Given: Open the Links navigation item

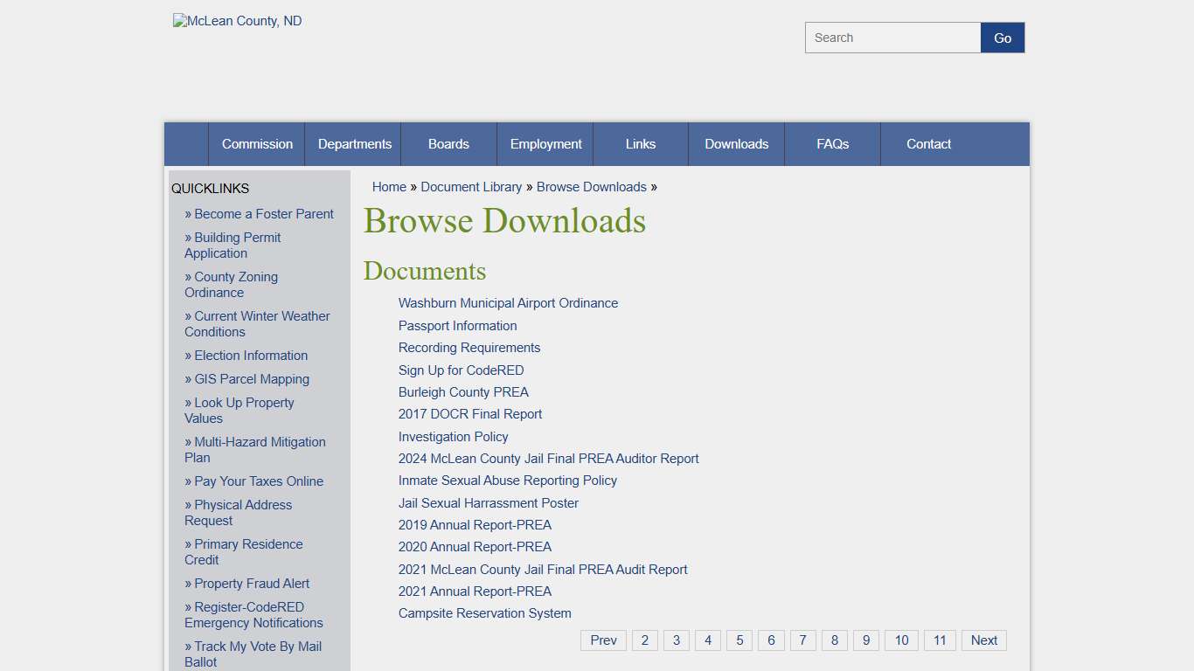Looking at the screenshot, I should click(x=640, y=143).
